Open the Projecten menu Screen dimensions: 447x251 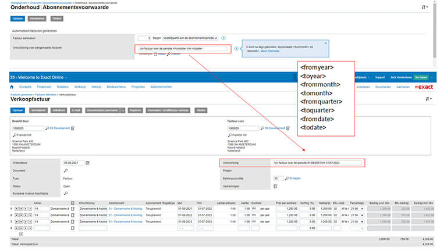tap(139, 87)
